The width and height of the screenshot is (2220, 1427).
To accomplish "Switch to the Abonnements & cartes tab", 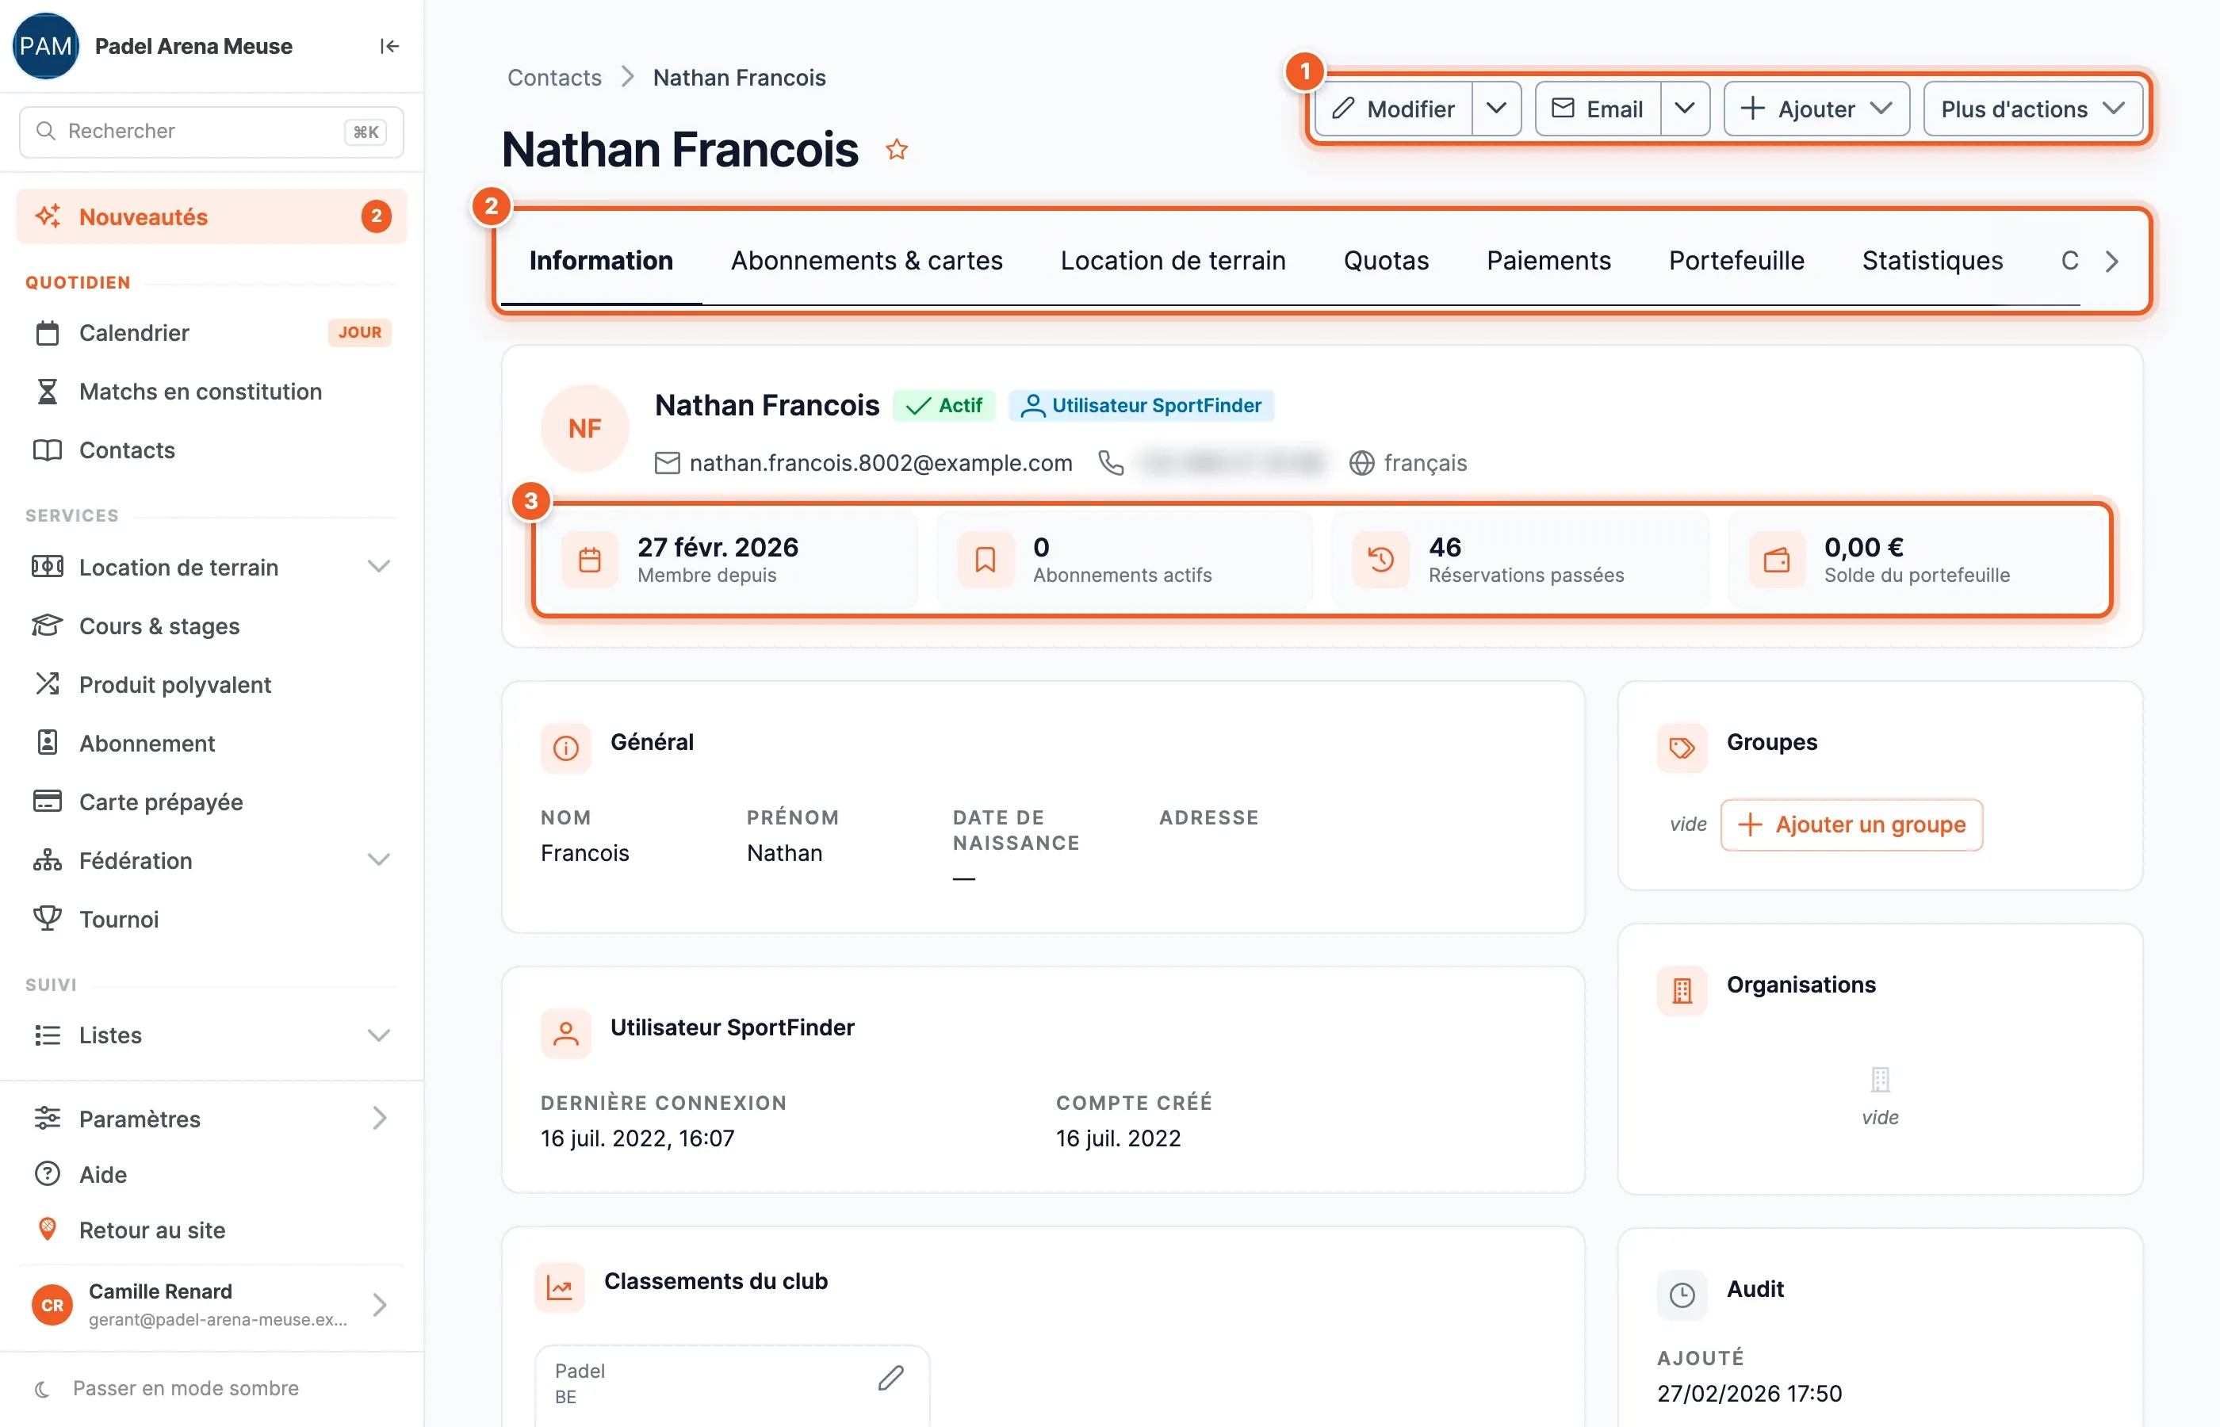I will pos(867,260).
